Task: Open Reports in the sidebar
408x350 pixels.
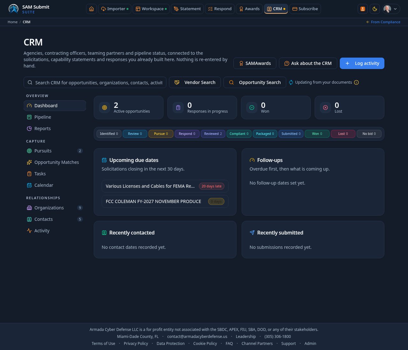Action: tap(55, 129)
